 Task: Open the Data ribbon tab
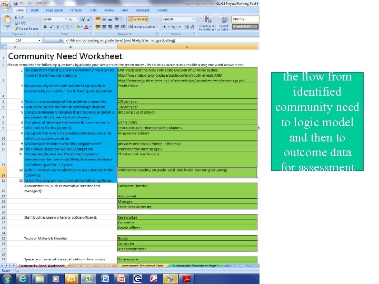(93, 11)
